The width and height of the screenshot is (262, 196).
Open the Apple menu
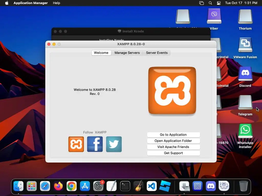pyautogui.click(x=7, y=3)
